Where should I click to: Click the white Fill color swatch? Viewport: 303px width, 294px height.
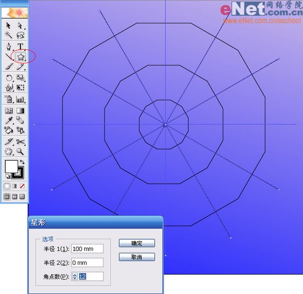point(11,166)
